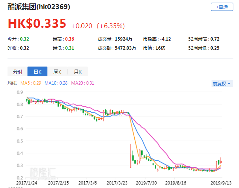239x188 pixels.
Task: Click the 最高 value 0.36
Action: tap(70, 39)
